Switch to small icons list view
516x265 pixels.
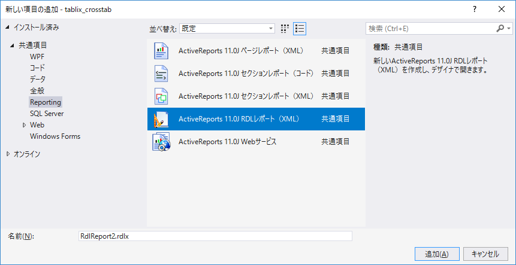pos(300,29)
